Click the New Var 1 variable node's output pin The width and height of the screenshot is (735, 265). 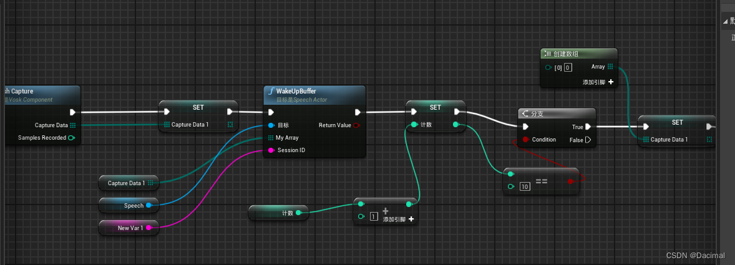coord(148,228)
